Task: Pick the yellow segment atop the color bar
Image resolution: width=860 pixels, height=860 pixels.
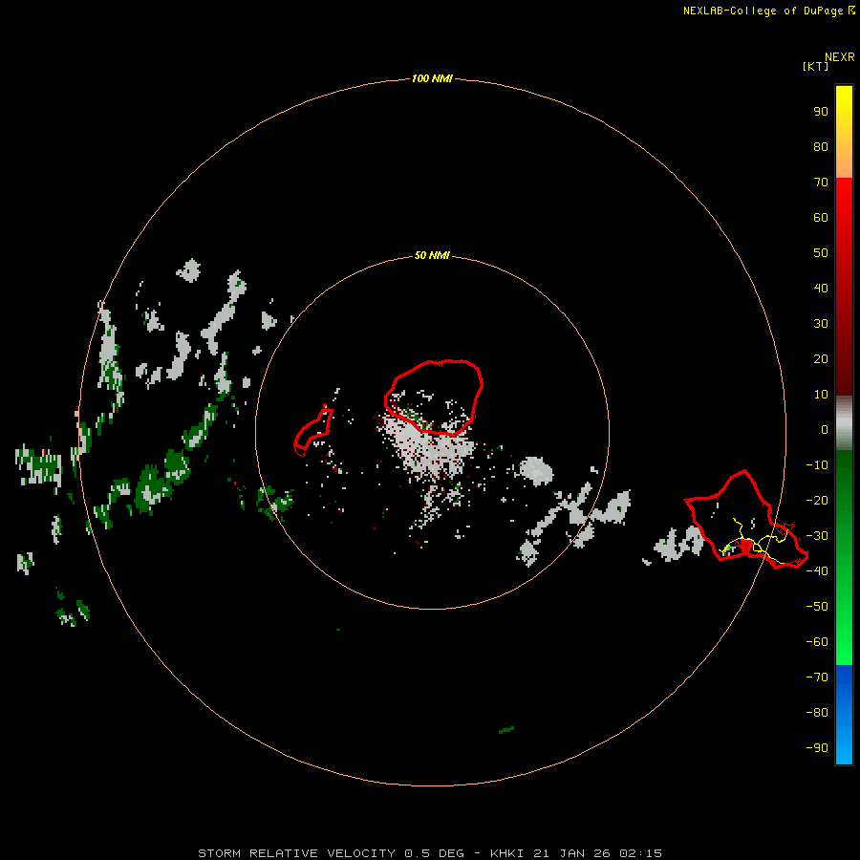Action: 844,132
